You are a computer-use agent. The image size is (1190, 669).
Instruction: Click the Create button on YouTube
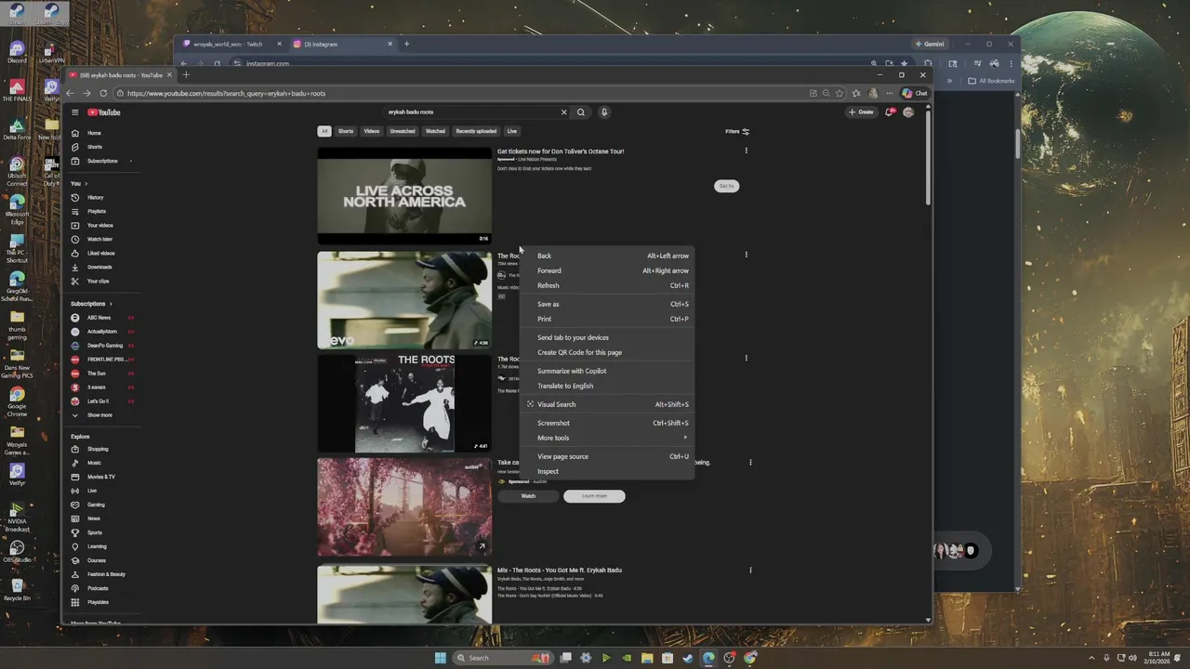(x=861, y=112)
